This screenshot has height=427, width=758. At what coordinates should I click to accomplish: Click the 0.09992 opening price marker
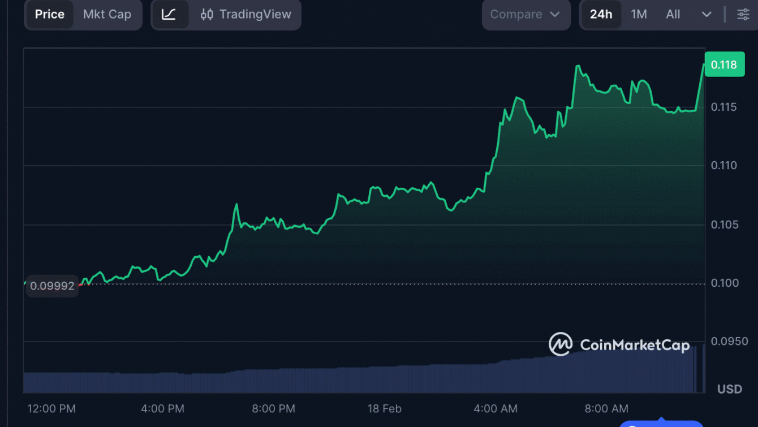tap(52, 286)
